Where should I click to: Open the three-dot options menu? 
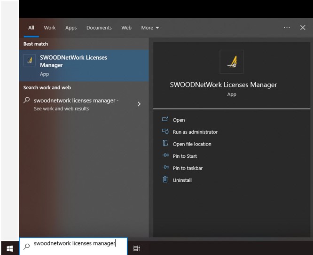[287, 28]
